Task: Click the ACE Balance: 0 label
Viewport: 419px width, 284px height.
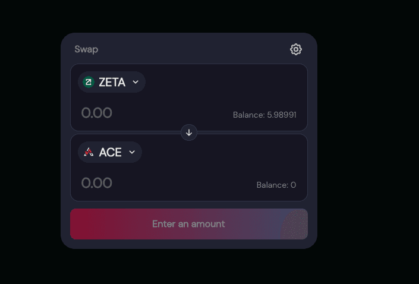Action: tap(276, 185)
